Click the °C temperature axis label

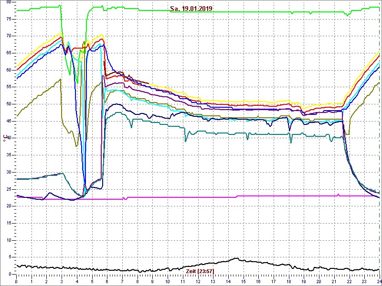[5, 138]
